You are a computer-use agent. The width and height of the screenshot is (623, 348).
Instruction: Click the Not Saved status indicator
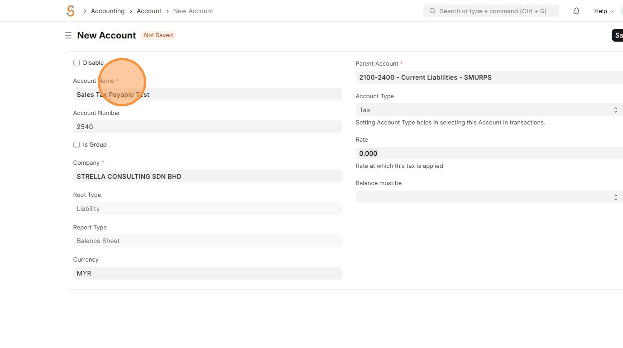(158, 35)
